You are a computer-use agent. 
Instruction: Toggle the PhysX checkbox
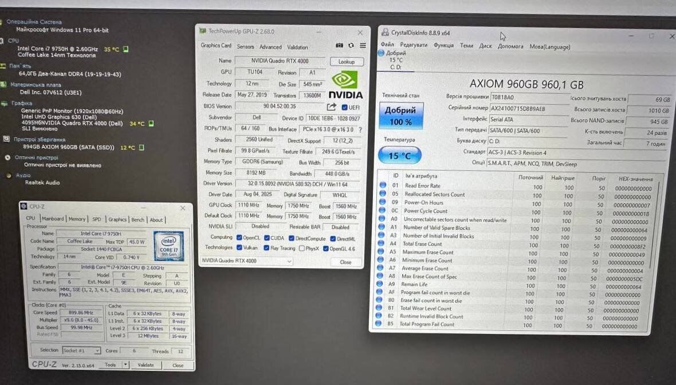301,248
